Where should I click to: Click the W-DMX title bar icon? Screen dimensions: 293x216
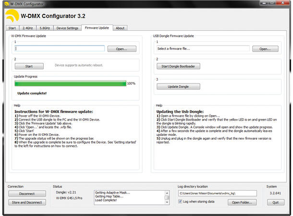[6, 3]
